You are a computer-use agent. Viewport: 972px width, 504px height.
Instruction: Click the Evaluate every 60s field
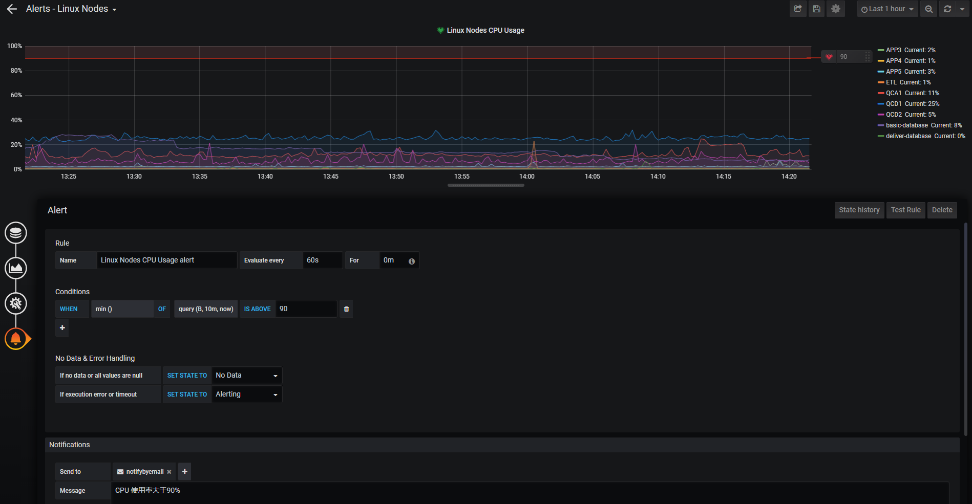point(322,260)
